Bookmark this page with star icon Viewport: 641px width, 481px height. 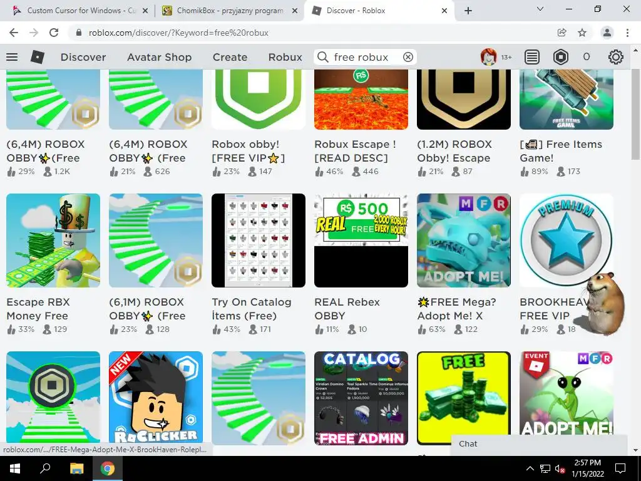click(582, 33)
